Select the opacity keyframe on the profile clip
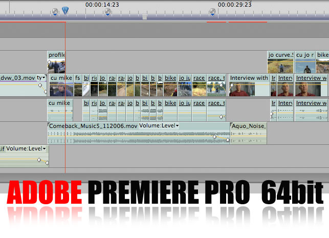The width and height of the screenshot is (329, 238). 49,62
